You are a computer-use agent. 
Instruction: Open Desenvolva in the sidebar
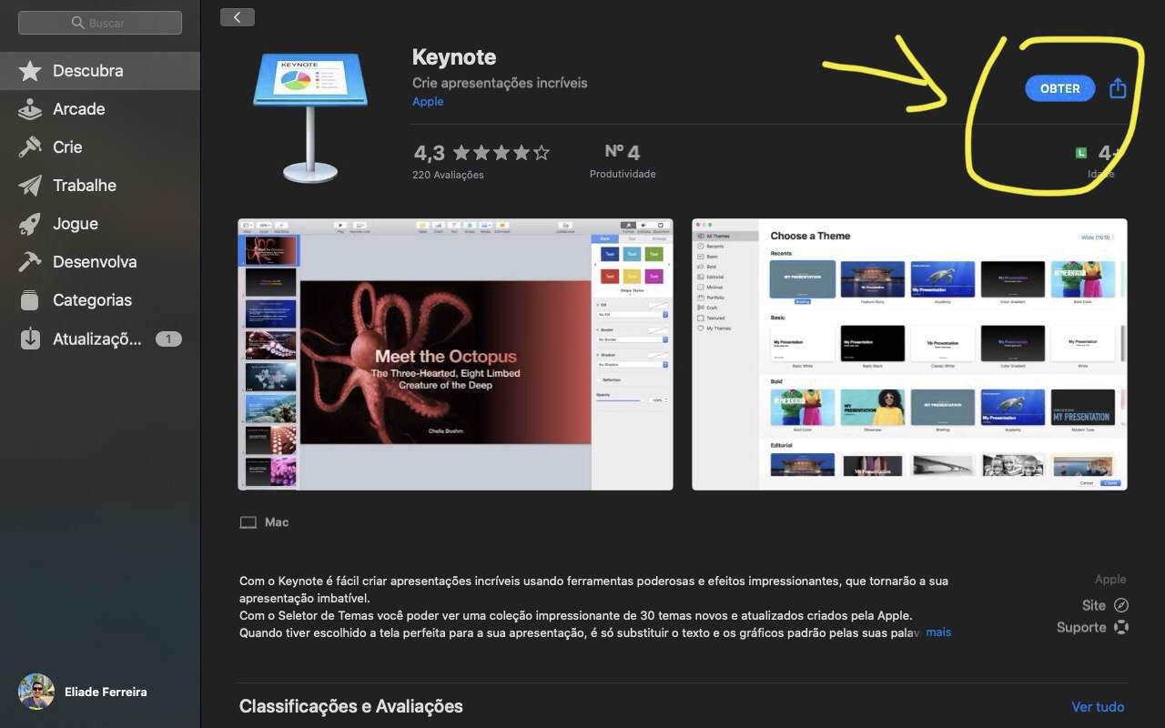click(x=100, y=262)
